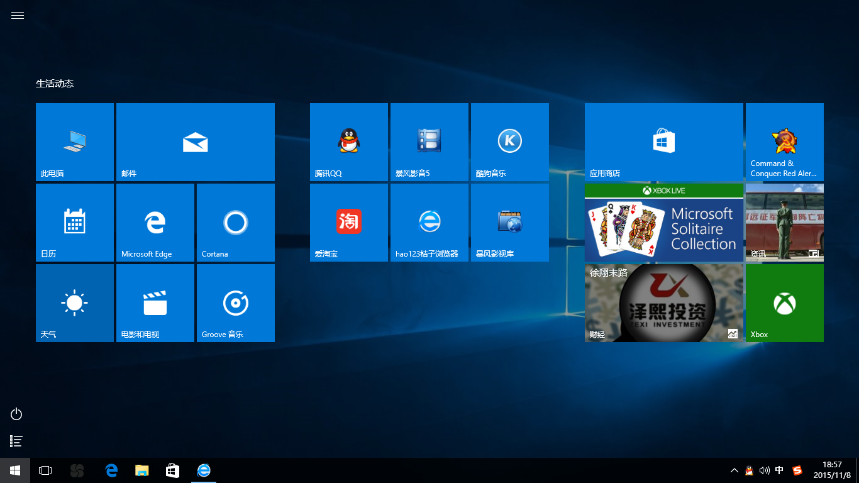This screenshot has width=859, height=483.
Task: Open the Store from the taskbar
Action: pos(172,470)
